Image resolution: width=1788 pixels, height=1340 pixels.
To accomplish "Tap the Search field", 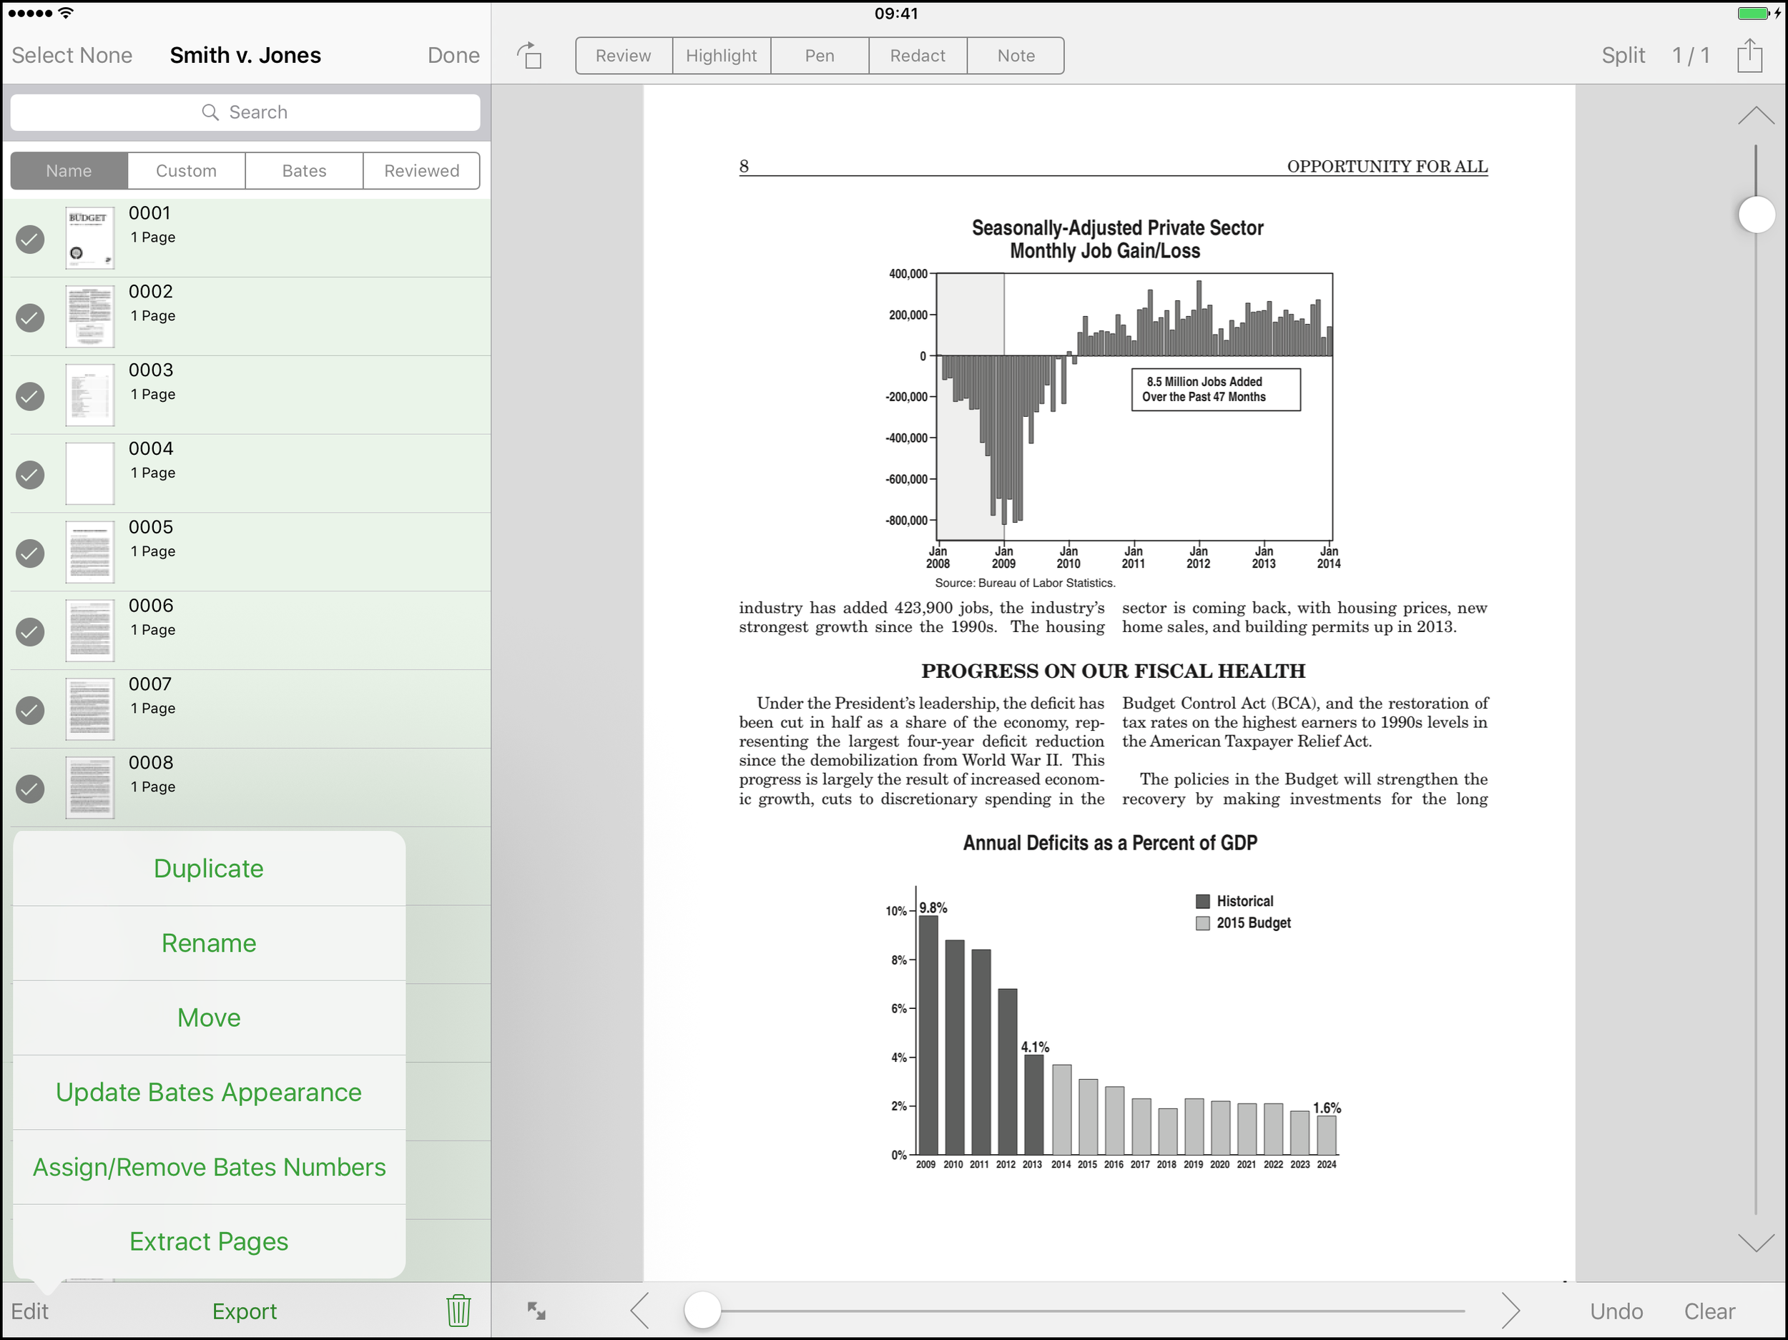I will pos(245,112).
